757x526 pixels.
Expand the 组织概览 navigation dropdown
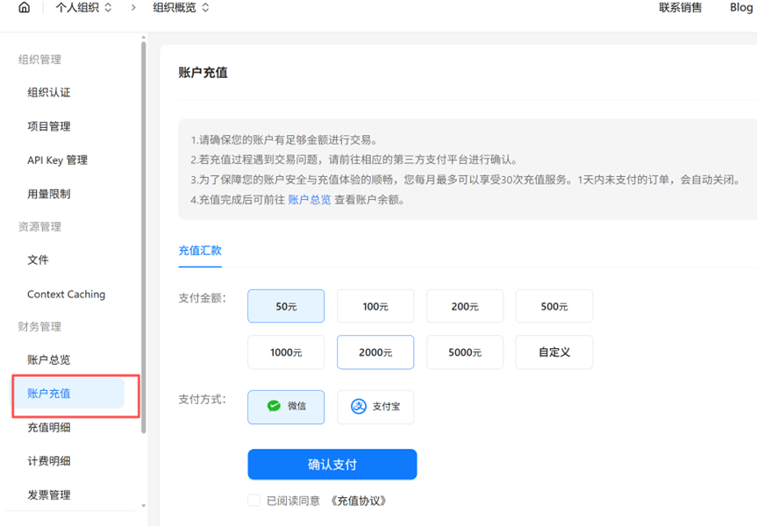(x=181, y=8)
